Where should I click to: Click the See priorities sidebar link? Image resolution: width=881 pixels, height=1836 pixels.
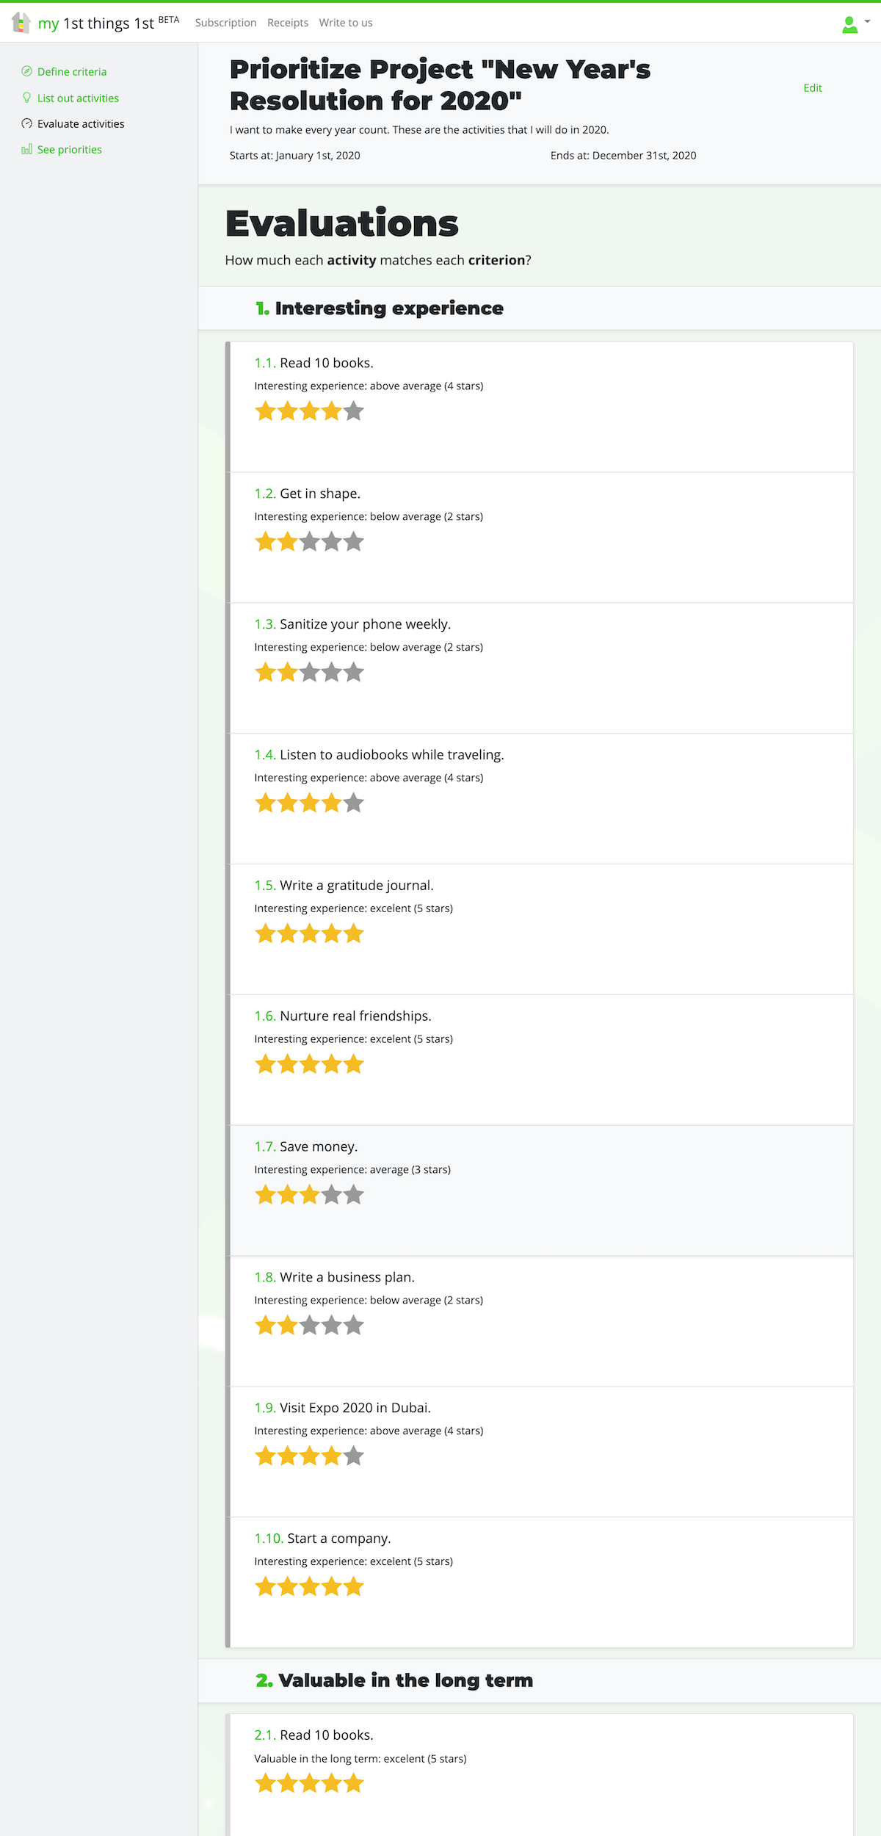pyautogui.click(x=69, y=149)
